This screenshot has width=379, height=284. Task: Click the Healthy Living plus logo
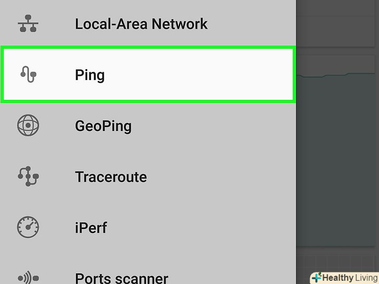click(316, 278)
